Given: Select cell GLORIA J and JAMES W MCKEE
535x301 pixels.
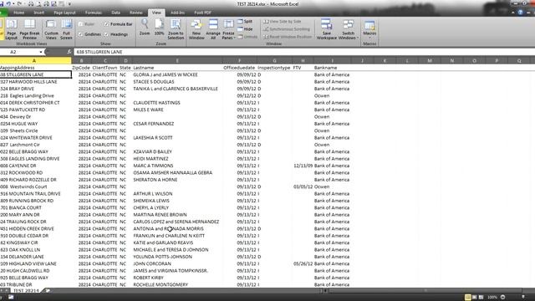Looking at the screenshot, I should click(176, 74).
